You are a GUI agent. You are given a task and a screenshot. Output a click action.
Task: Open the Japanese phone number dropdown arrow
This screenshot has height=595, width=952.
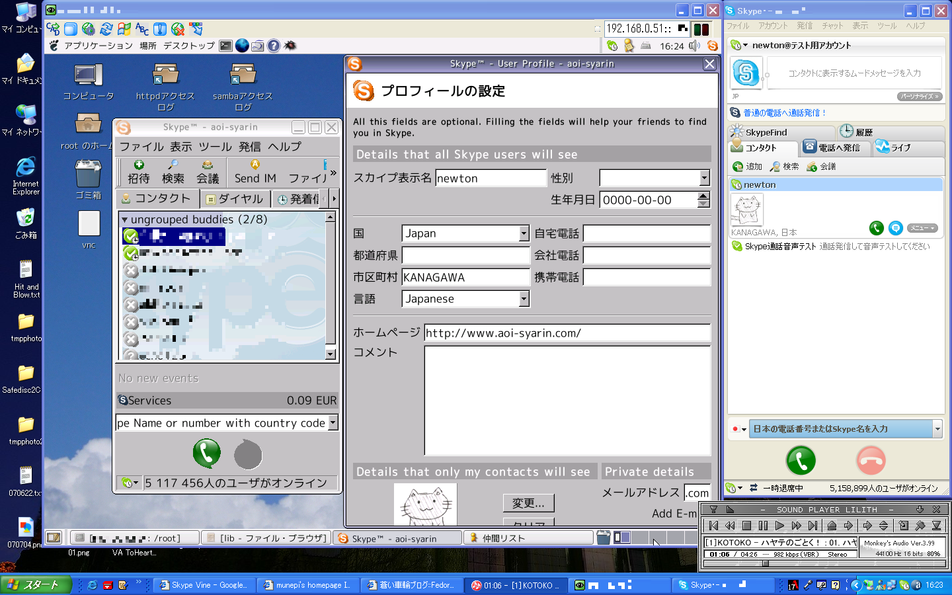[x=937, y=429]
